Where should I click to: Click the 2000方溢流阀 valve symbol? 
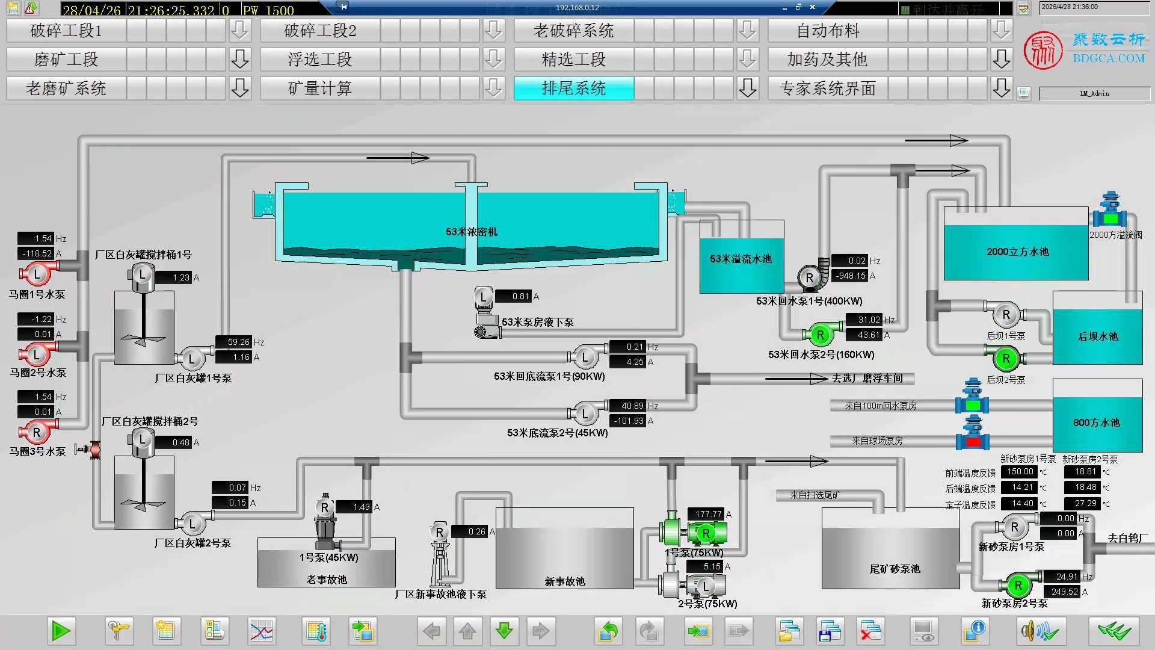click(1110, 211)
